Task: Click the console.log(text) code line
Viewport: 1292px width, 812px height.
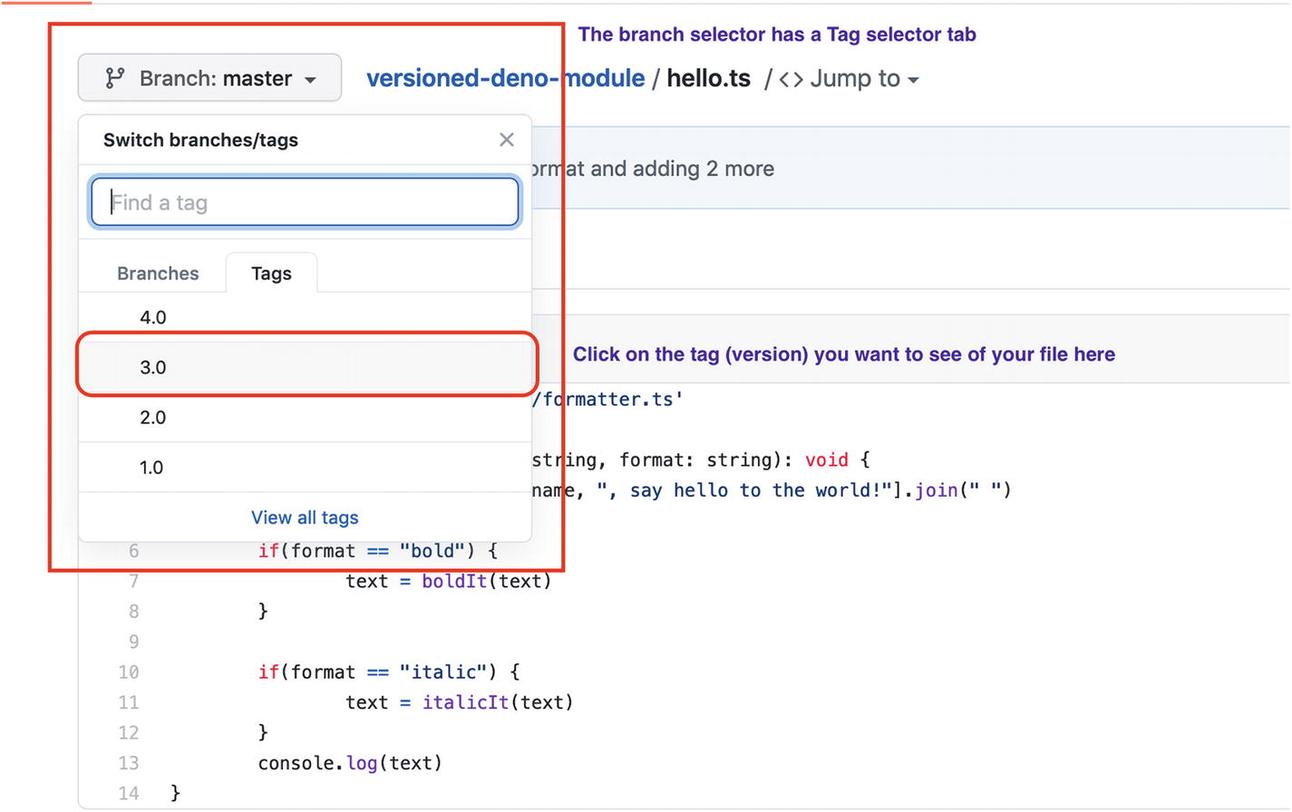Action: coord(350,763)
